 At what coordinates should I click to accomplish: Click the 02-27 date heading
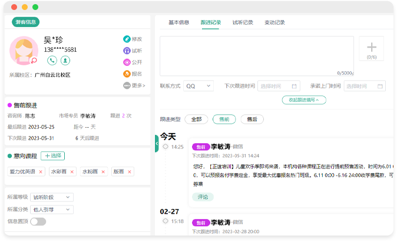point(170,211)
